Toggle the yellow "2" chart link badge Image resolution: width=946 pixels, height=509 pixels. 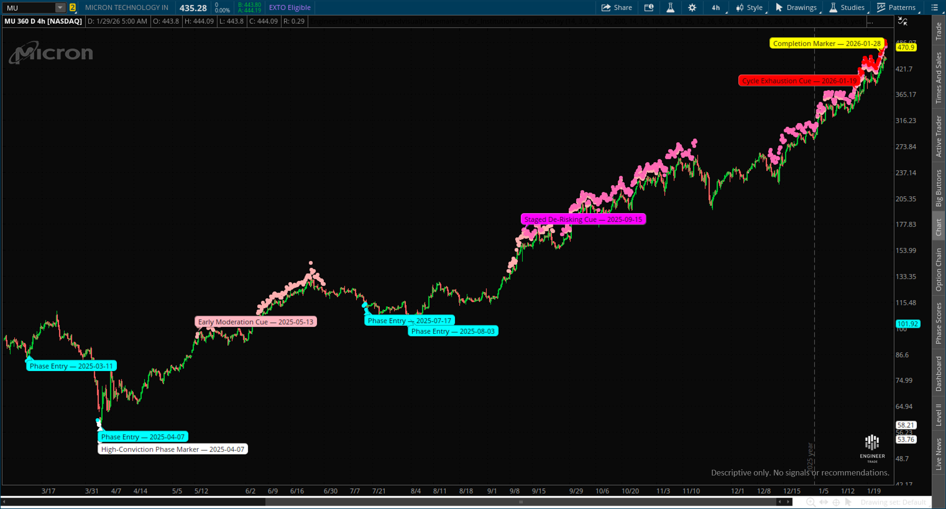click(72, 8)
